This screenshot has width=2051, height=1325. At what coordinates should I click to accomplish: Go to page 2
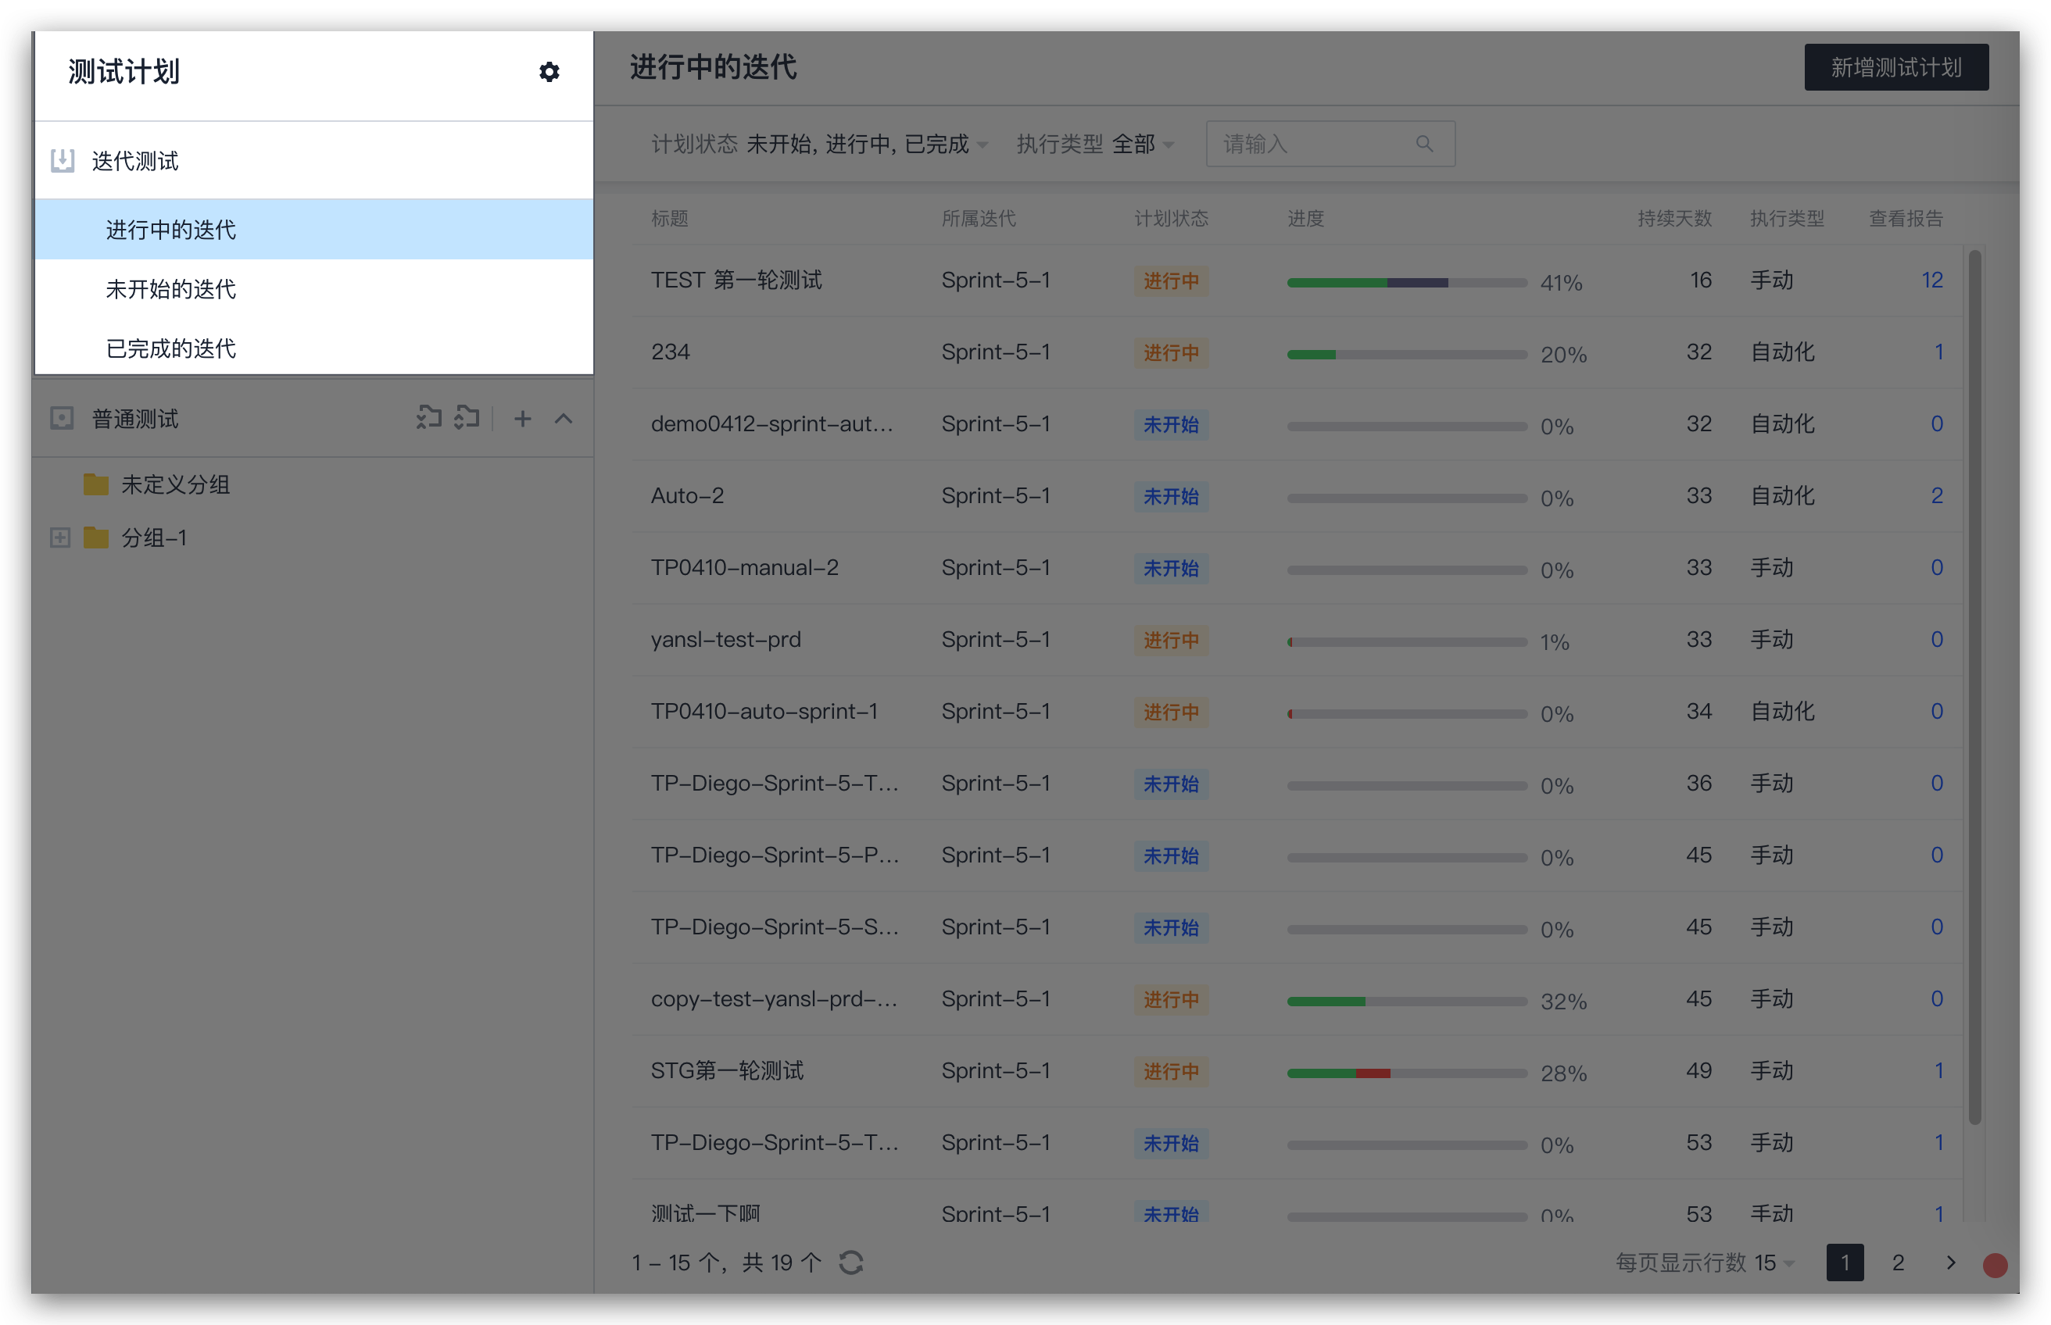1898,1262
